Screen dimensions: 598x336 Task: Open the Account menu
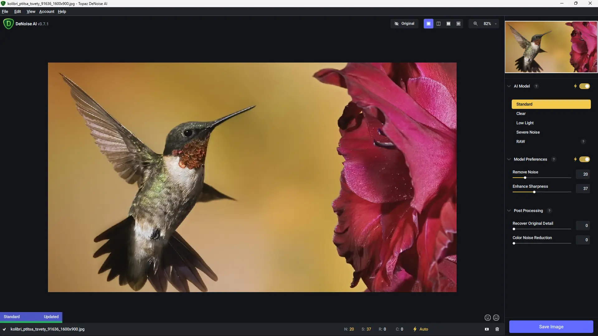(46, 12)
